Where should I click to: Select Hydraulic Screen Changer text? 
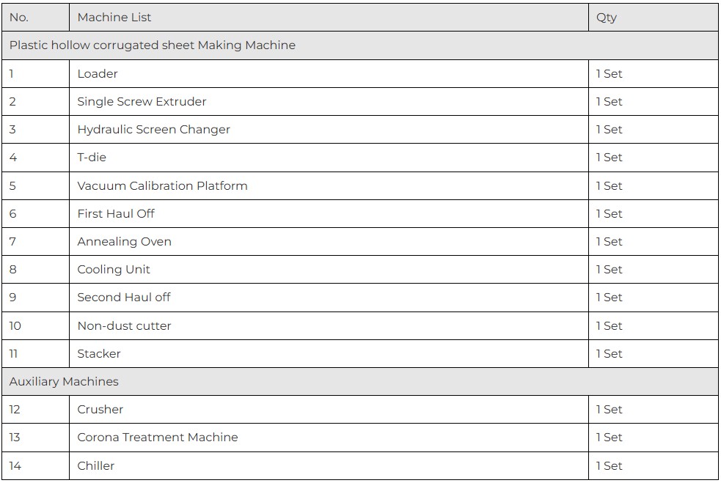[x=153, y=130]
